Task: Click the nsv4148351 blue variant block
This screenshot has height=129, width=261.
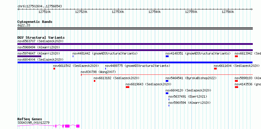Action: click(x=167, y=56)
